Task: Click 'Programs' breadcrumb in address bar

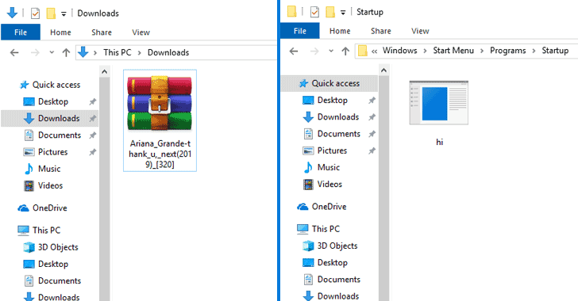Action: click(507, 51)
